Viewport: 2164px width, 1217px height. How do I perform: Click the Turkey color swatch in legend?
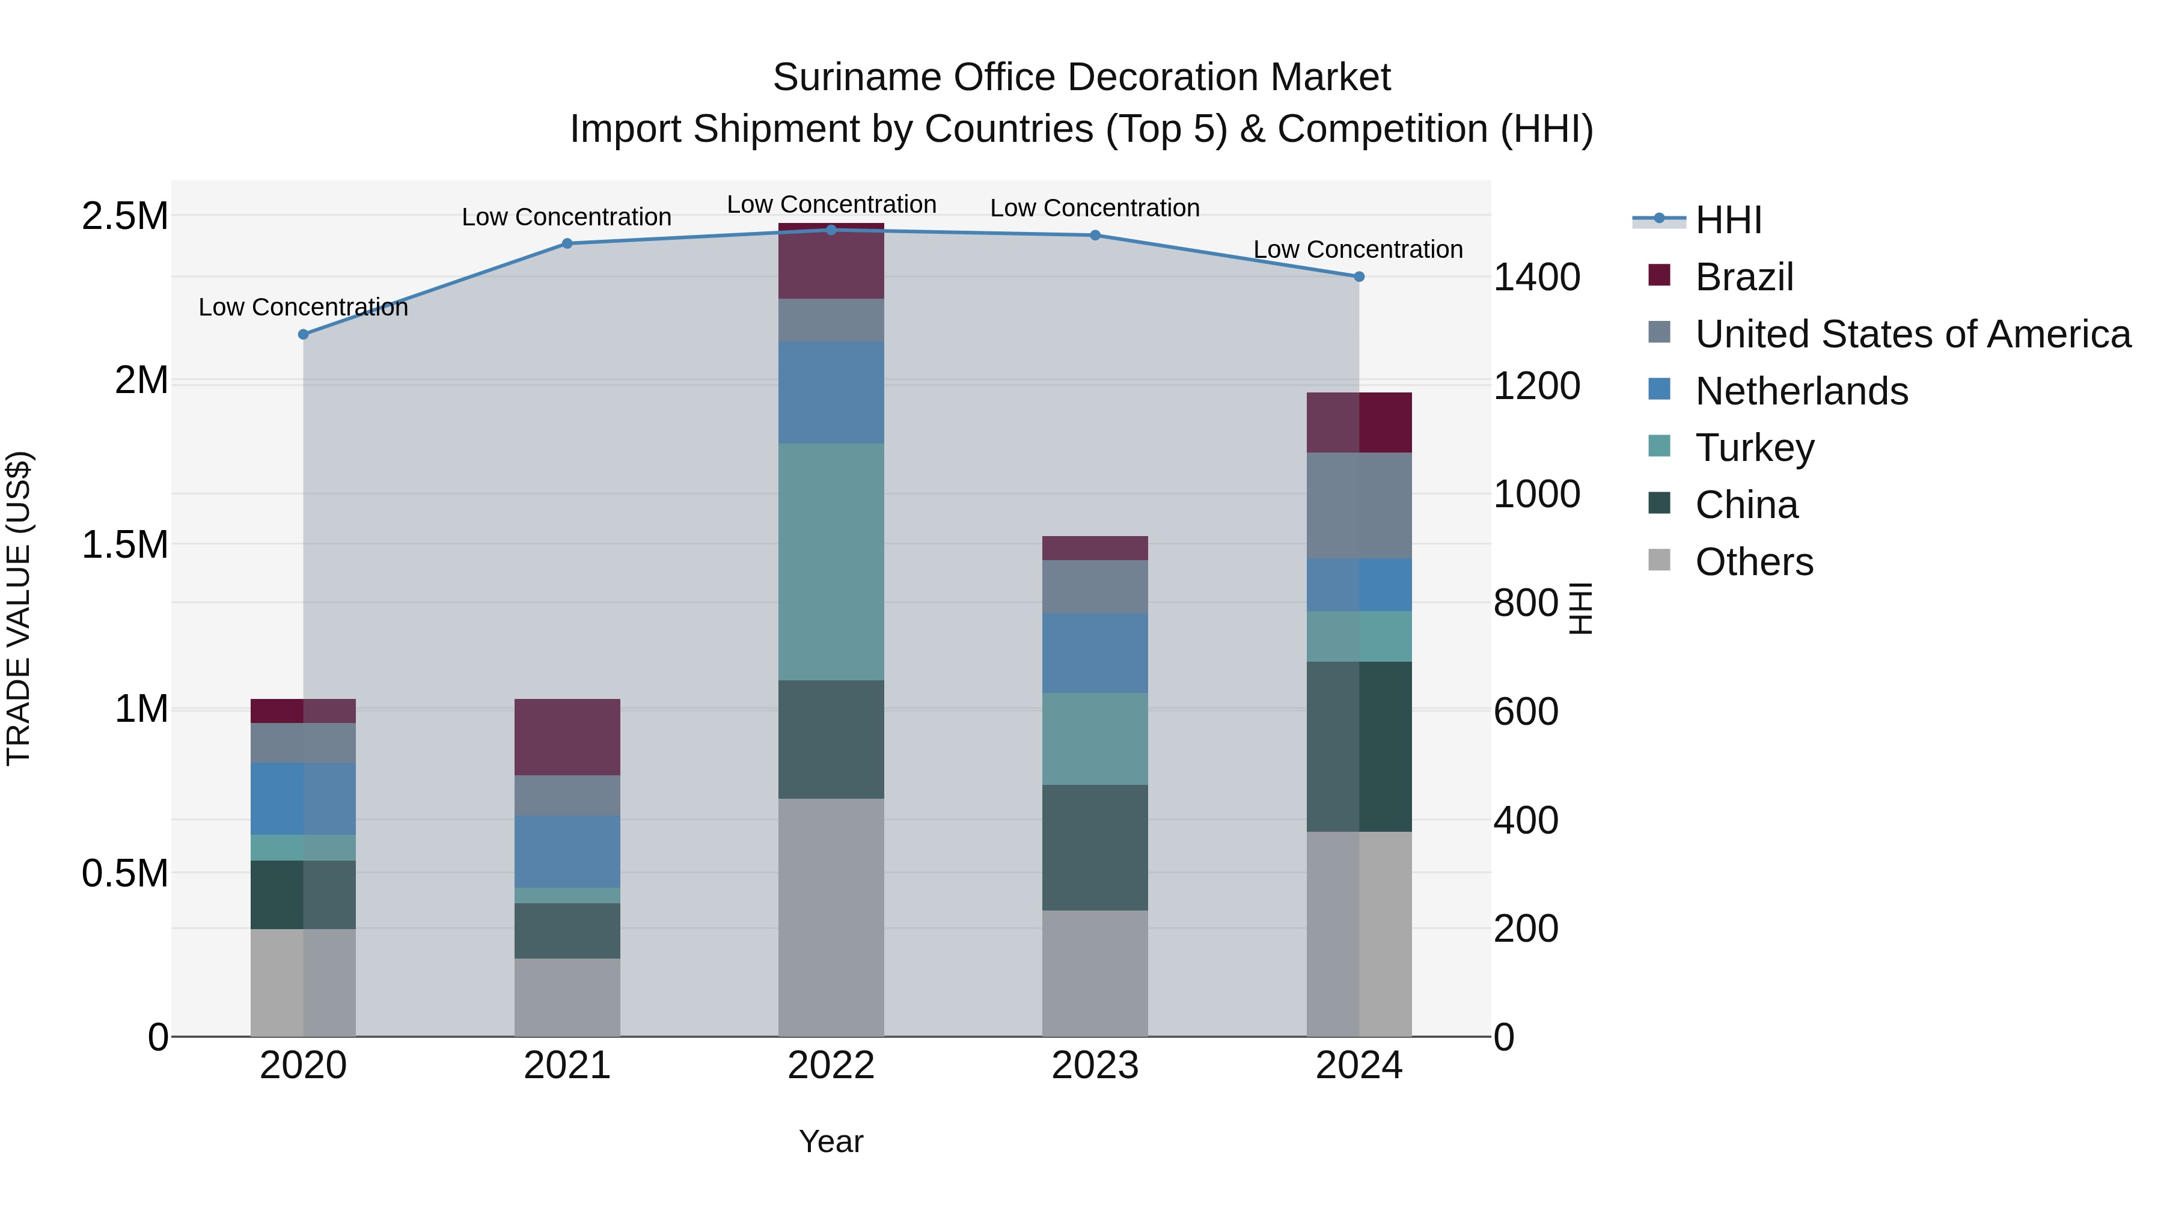1659,446
